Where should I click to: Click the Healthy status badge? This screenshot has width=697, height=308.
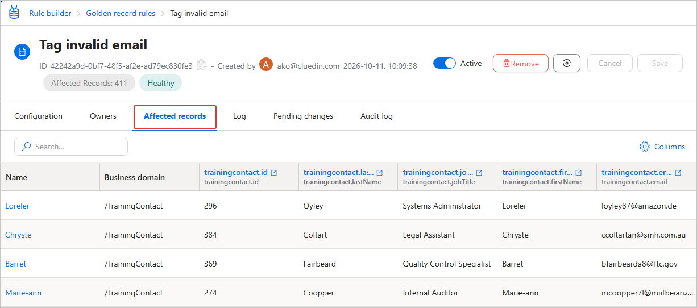(x=161, y=83)
